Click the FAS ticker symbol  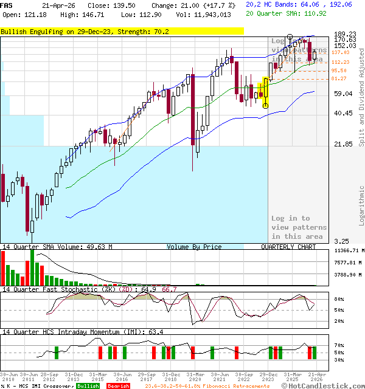[x=7, y=5]
